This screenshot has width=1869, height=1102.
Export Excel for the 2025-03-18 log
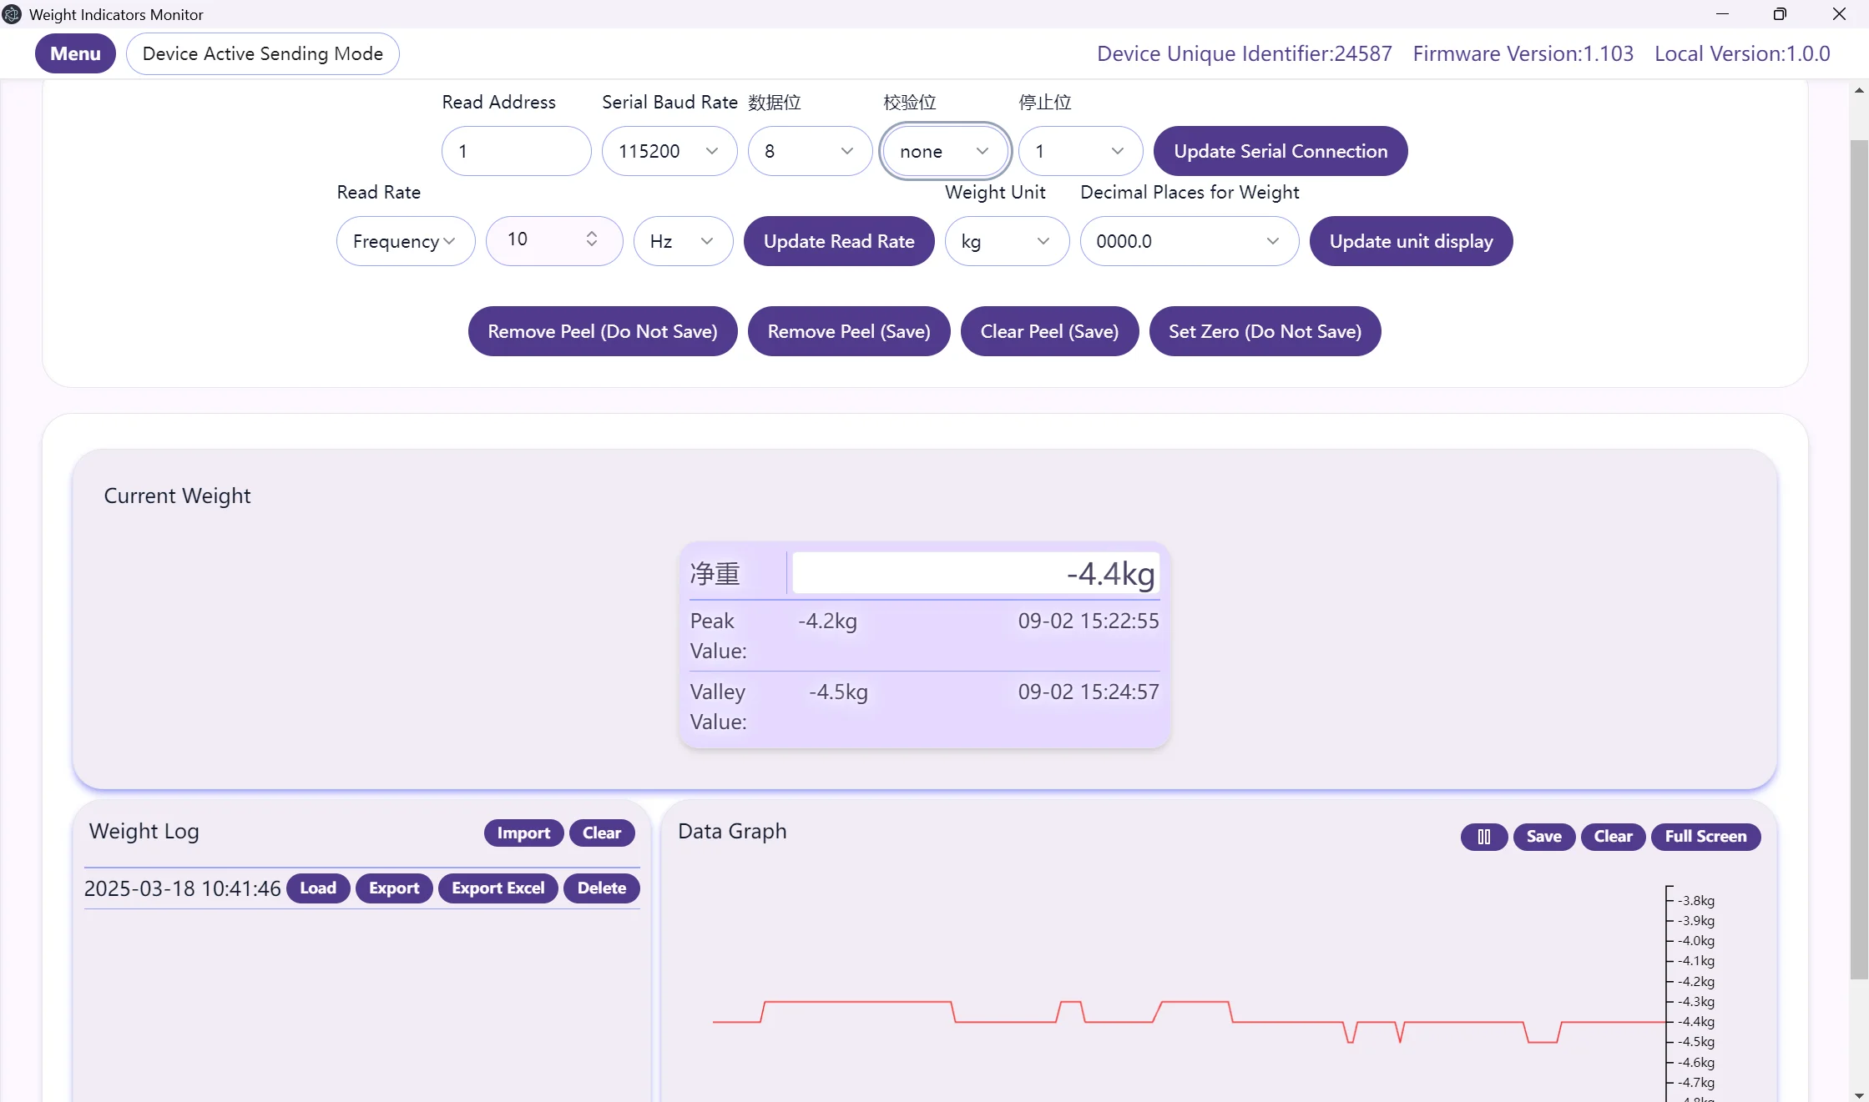click(498, 888)
